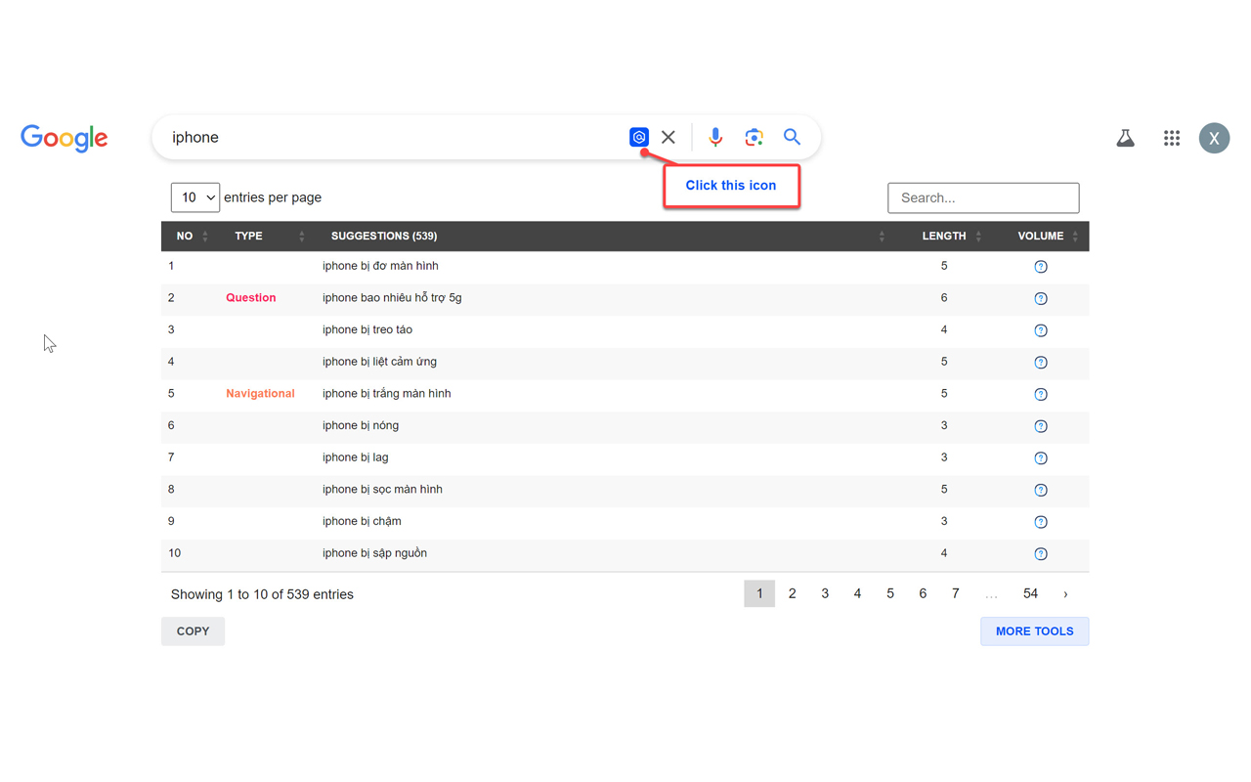
Task: Check volume for 'iphone bị nóng' suggestion
Action: 1040,425
